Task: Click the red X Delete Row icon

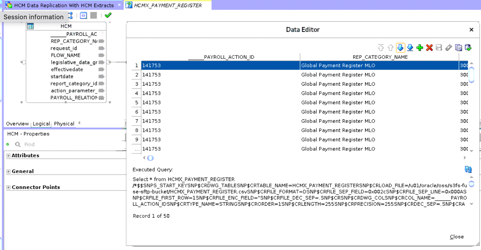Action: click(x=429, y=48)
